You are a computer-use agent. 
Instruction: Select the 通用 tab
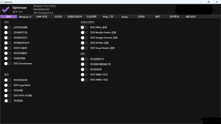[9, 17]
